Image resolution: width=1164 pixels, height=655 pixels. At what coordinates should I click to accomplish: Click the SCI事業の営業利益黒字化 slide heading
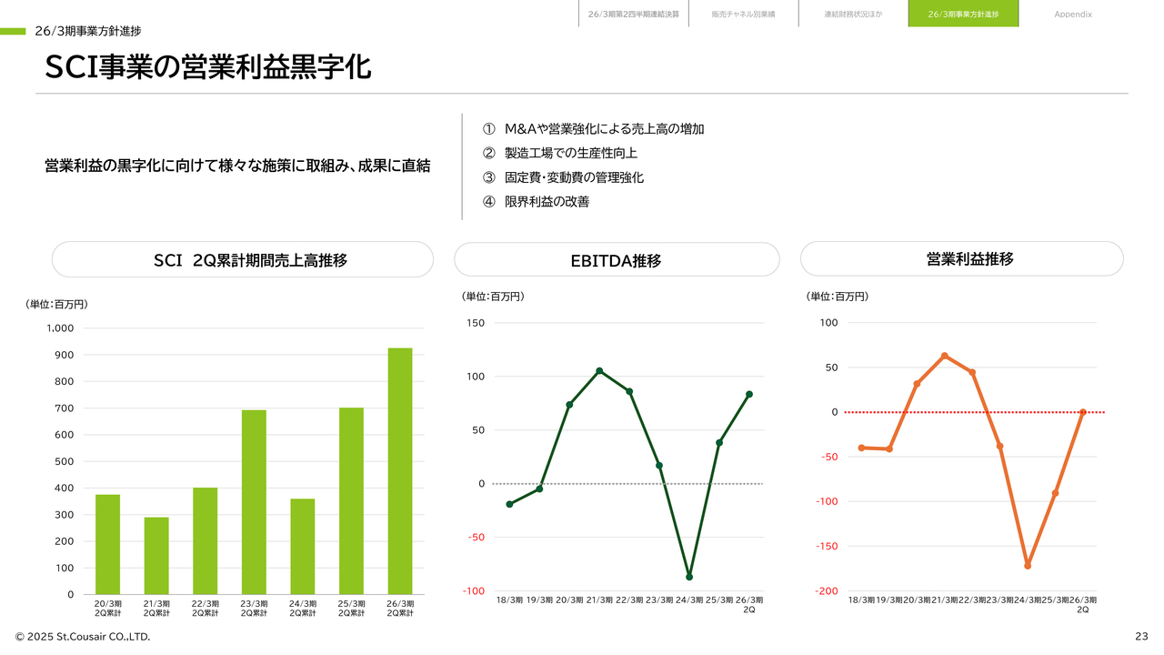[208, 67]
